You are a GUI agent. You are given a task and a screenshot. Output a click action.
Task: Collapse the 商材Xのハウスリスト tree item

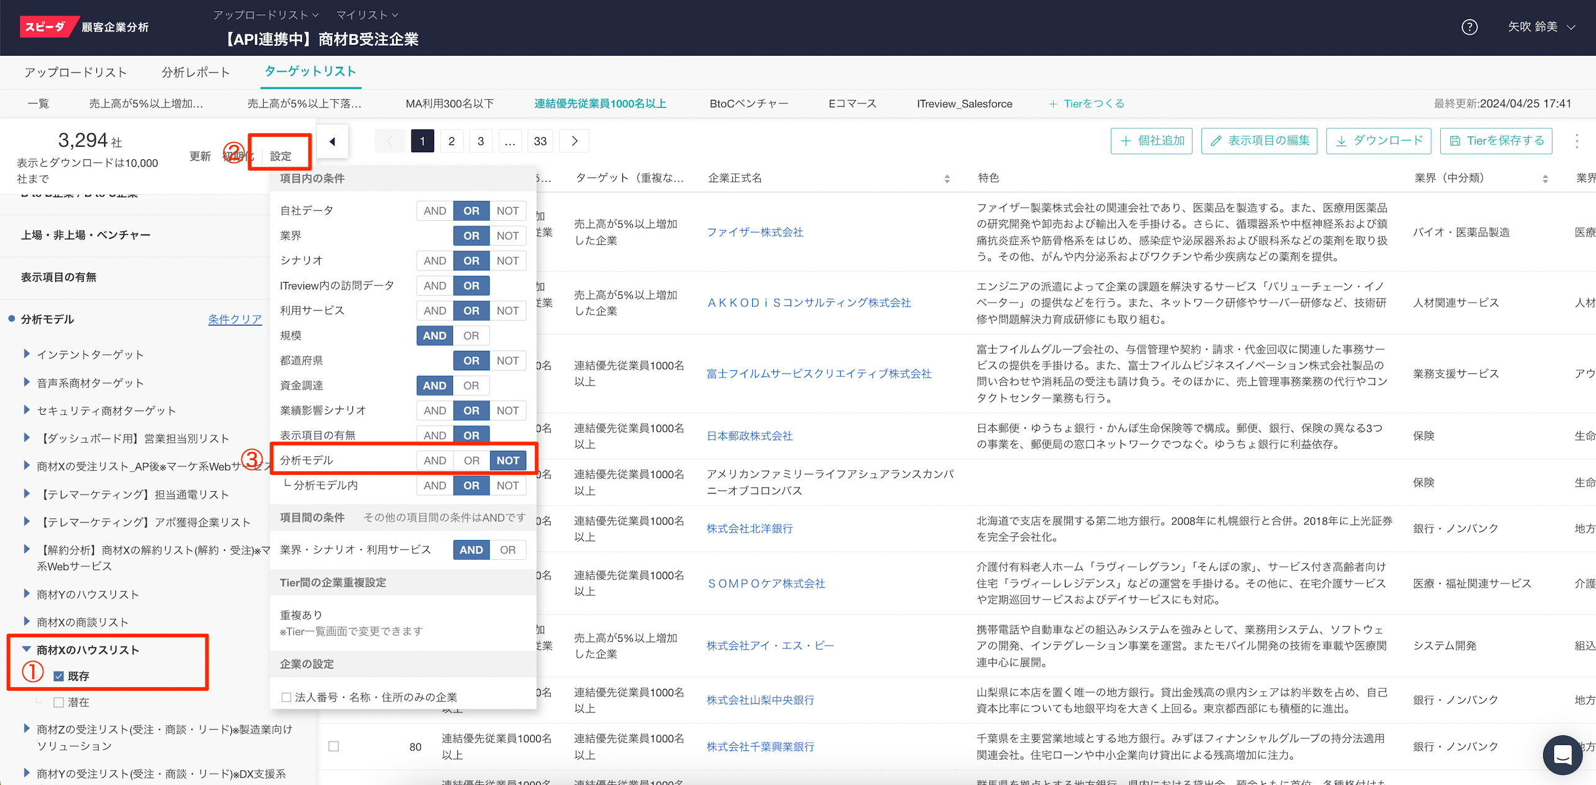tap(27, 649)
